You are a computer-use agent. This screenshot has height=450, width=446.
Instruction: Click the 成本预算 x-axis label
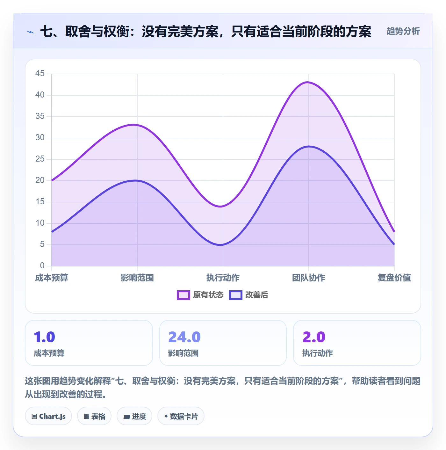click(52, 278)
